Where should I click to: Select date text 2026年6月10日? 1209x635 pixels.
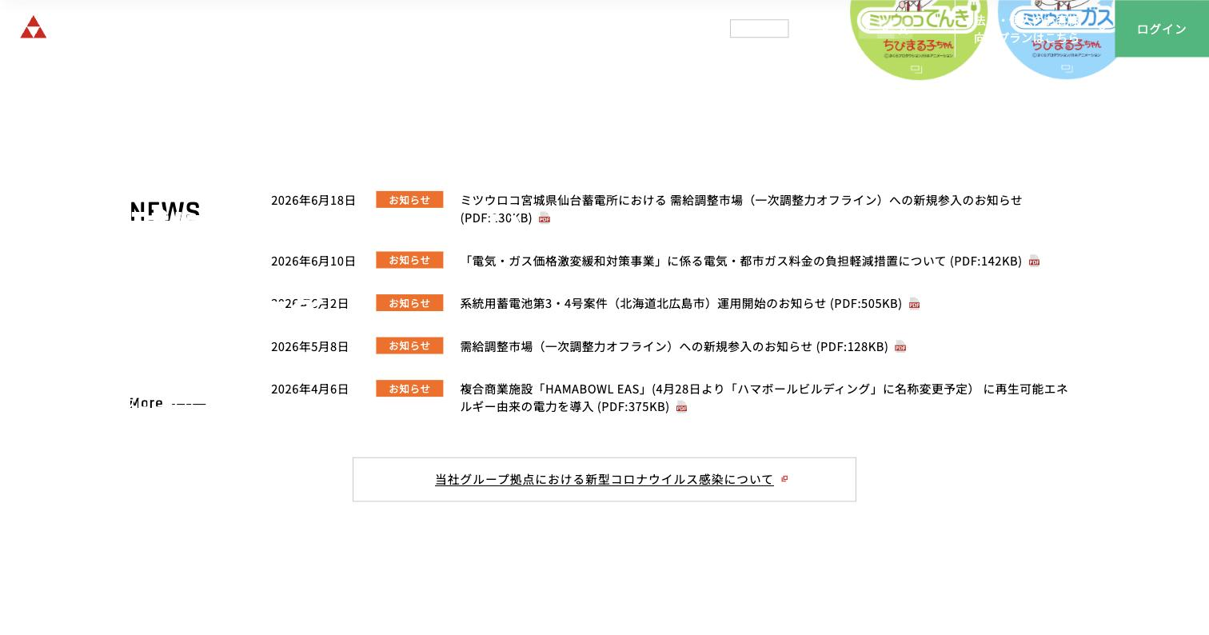pyautogui.click(x=313, y=261)
